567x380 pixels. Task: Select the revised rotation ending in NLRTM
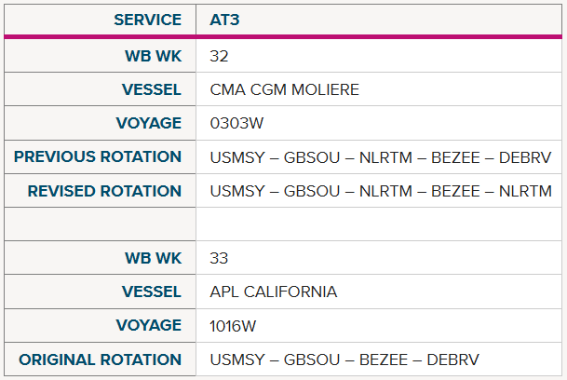coord(381,191)
